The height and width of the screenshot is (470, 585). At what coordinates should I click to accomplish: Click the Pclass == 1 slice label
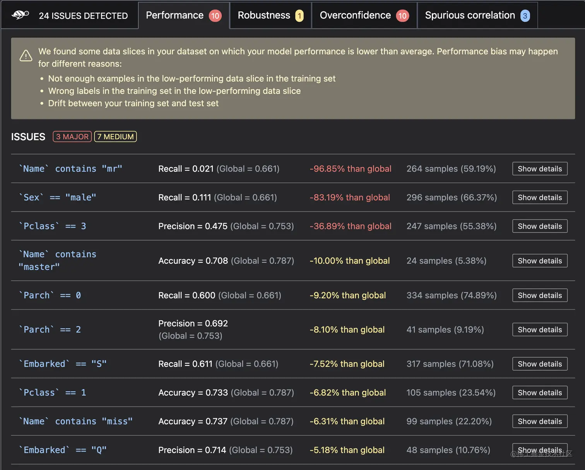tap(53, 393)
